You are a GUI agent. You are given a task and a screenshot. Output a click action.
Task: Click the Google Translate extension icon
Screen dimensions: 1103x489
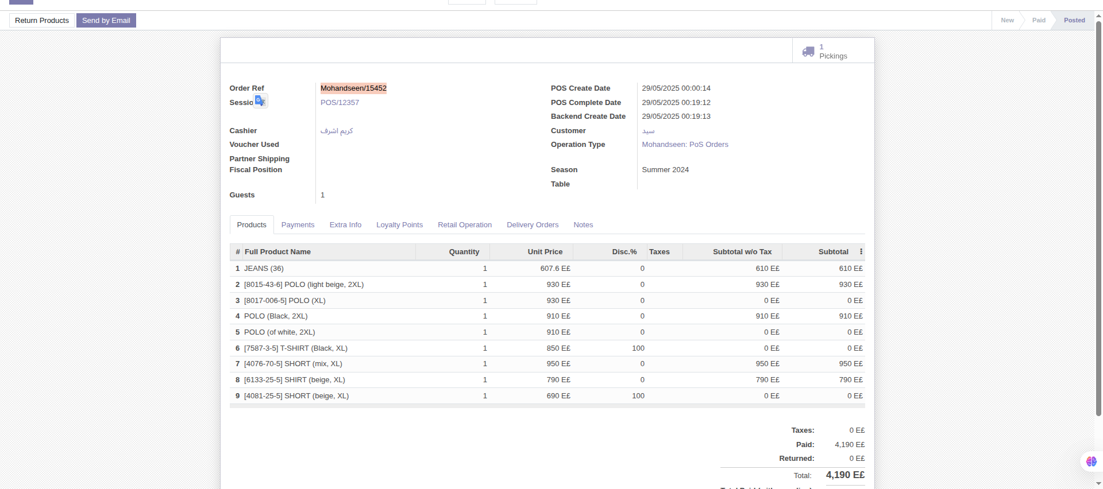pos(261,101)
